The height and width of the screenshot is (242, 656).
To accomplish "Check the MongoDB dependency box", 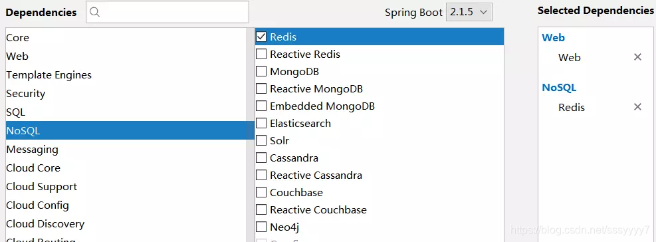I will (x=261, y=72).
